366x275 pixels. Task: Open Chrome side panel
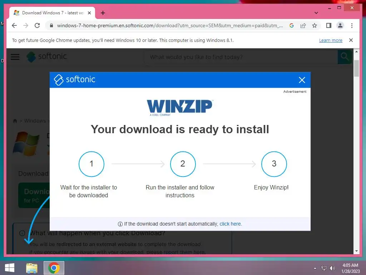click(329, 25)
